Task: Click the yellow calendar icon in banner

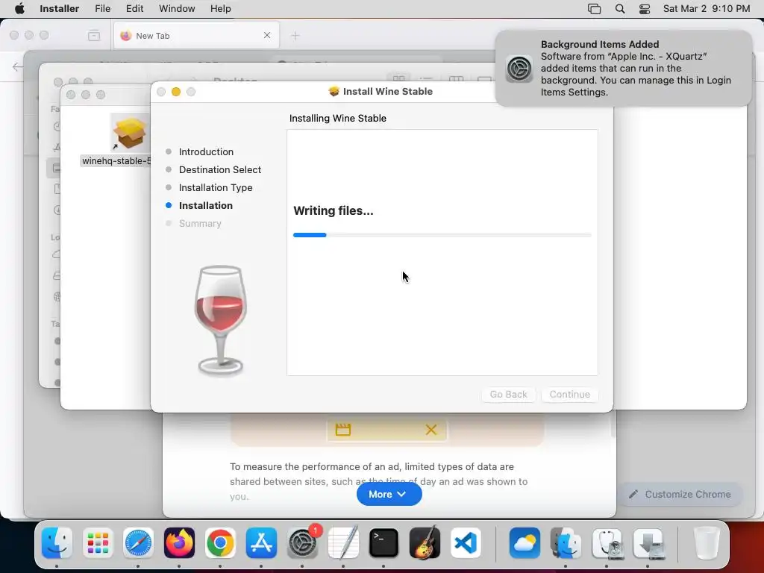Action: tap(343, 430)
